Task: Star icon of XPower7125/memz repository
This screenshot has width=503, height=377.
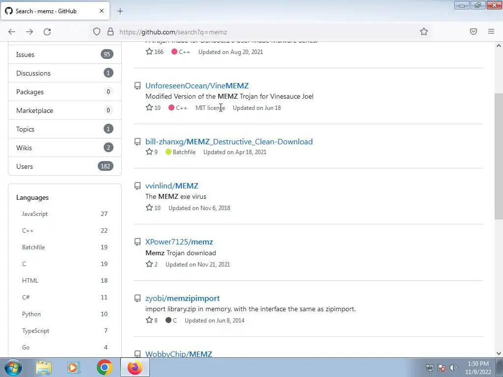Action: pyautogui.click(x=149, y=264)
